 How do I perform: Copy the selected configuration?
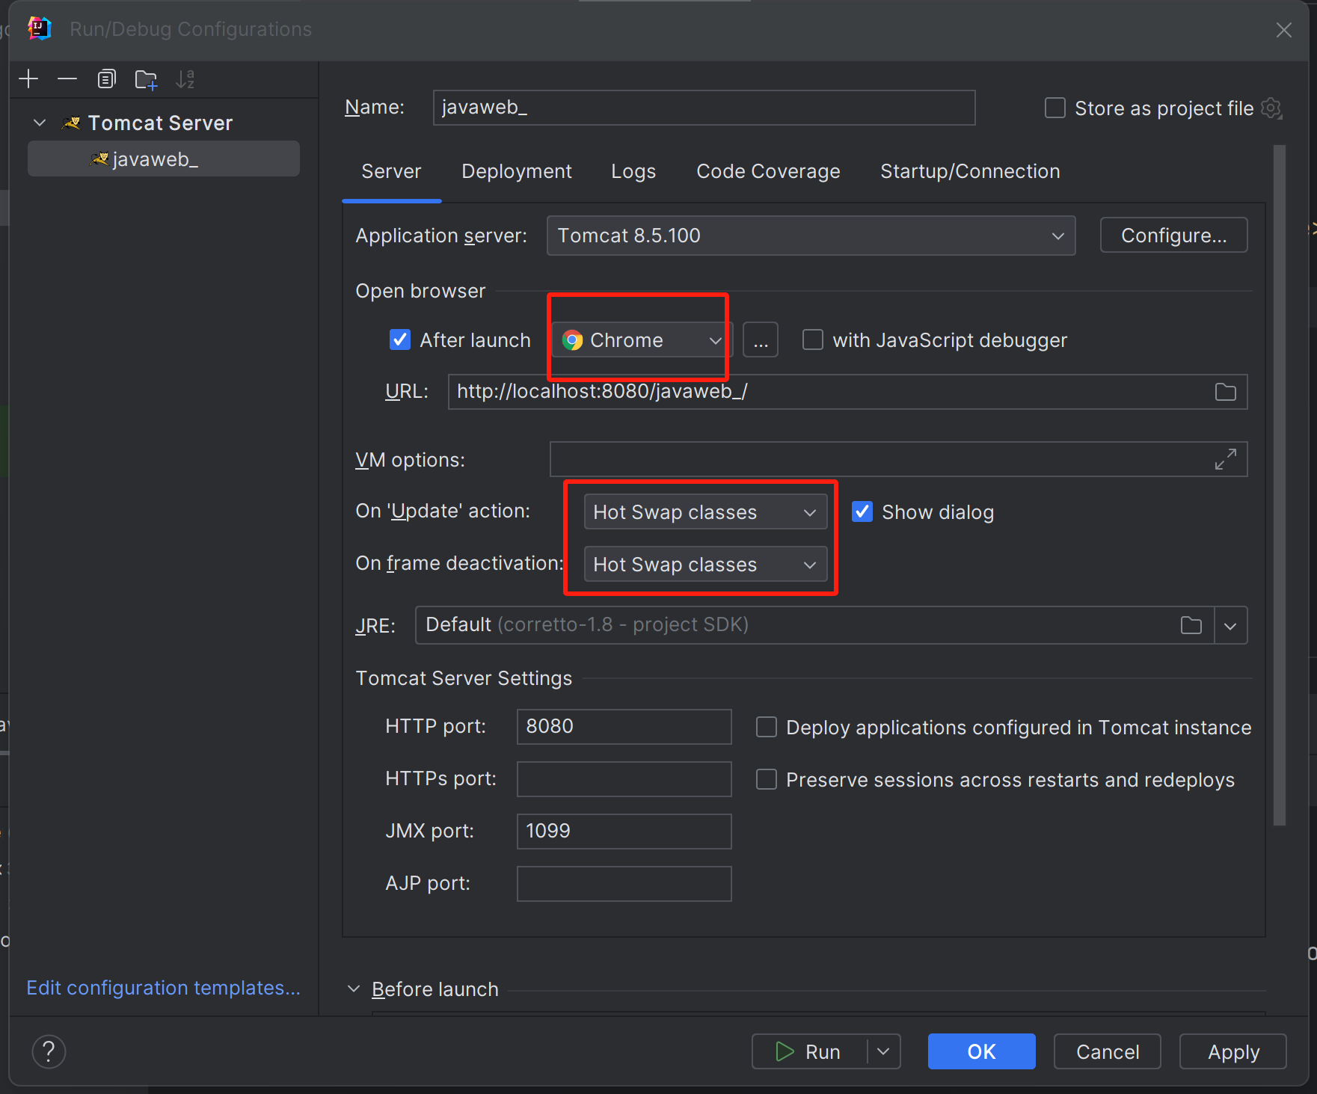click(107, 79)
